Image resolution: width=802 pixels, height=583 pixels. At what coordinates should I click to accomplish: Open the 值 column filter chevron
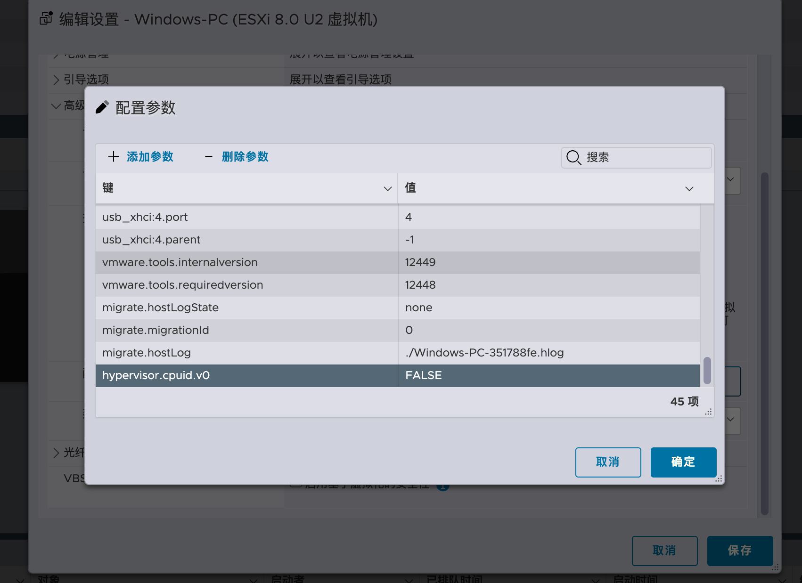tap(689, 188)
